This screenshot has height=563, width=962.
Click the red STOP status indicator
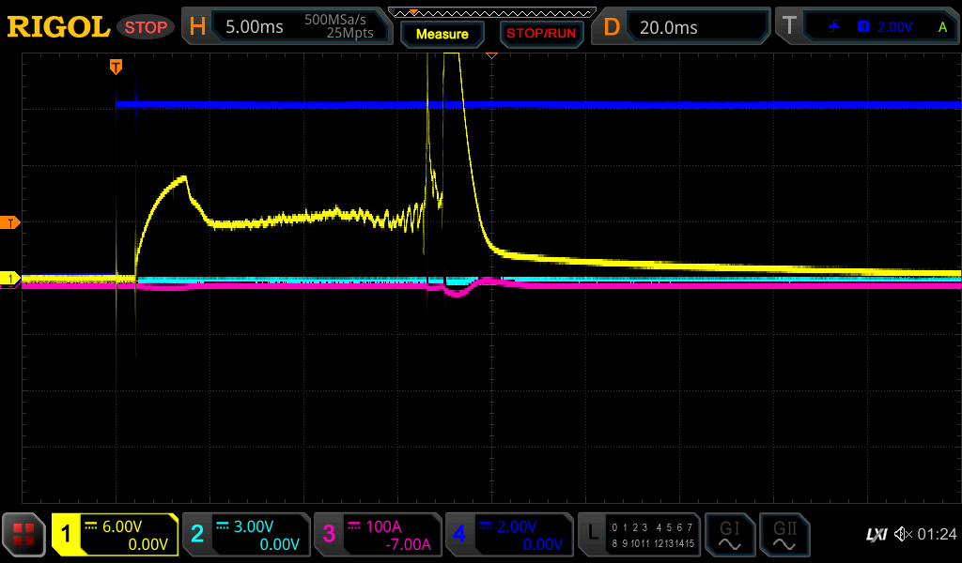146,27
